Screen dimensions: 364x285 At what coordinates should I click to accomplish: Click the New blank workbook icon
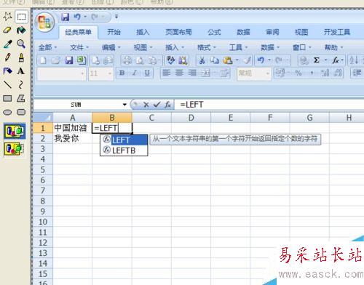[43, 60]
